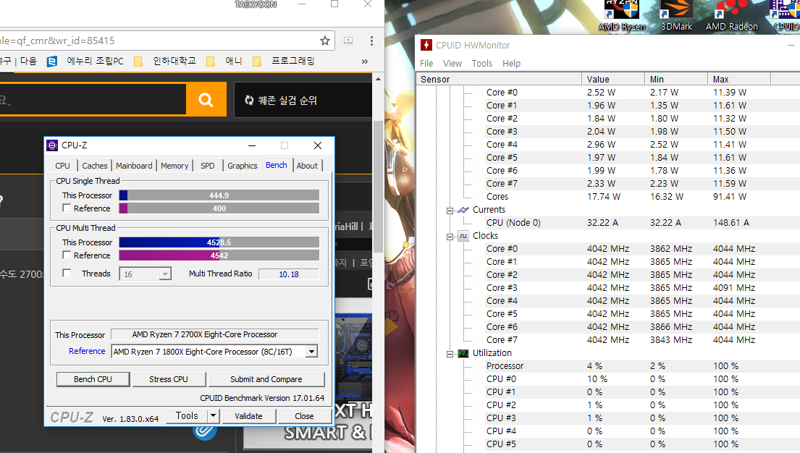Select the Bench tab

(x=277, y=165)
